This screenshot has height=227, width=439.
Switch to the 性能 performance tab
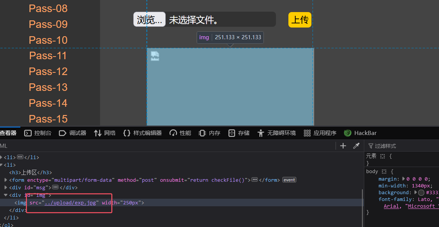180,133
